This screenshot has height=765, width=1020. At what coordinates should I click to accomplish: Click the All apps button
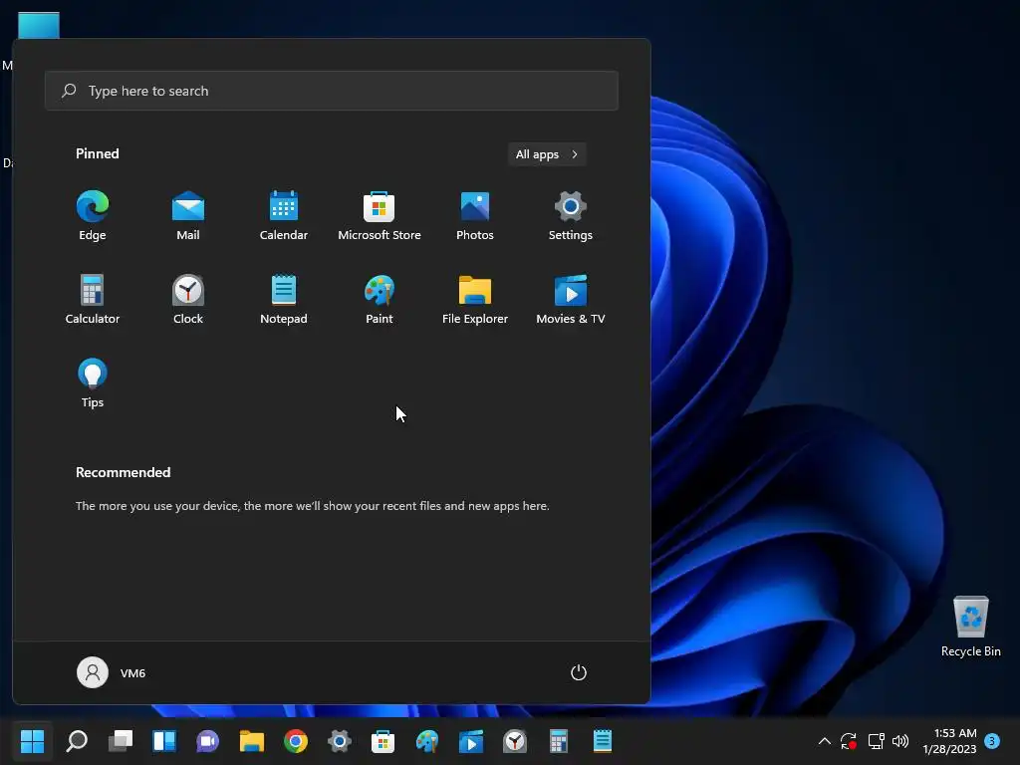point(547,154)
